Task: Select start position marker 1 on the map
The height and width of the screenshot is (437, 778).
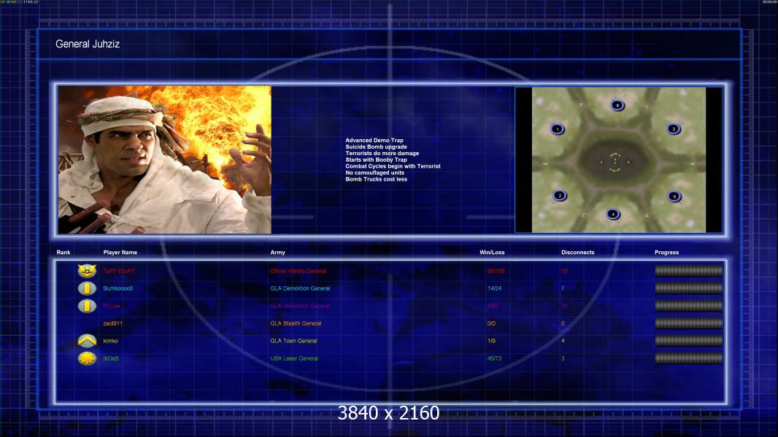Action: click(x=557, y=129)
